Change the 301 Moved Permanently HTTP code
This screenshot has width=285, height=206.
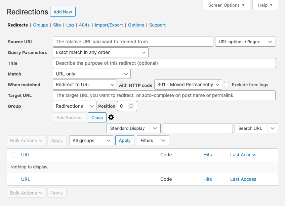(x=188, y=85)
